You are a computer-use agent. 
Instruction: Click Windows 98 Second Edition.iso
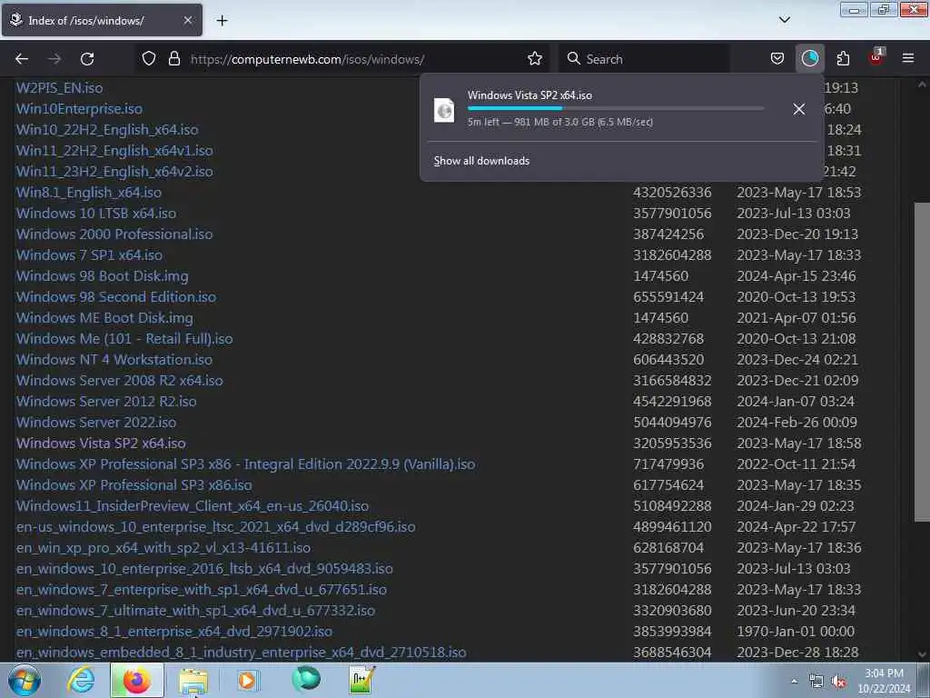(x=116, y=297)
